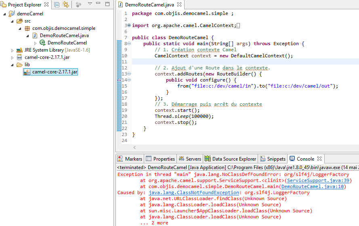Click the Thread.sleep(100000) statement
Screen dimensions: 359x226
(x=184, y=116)
